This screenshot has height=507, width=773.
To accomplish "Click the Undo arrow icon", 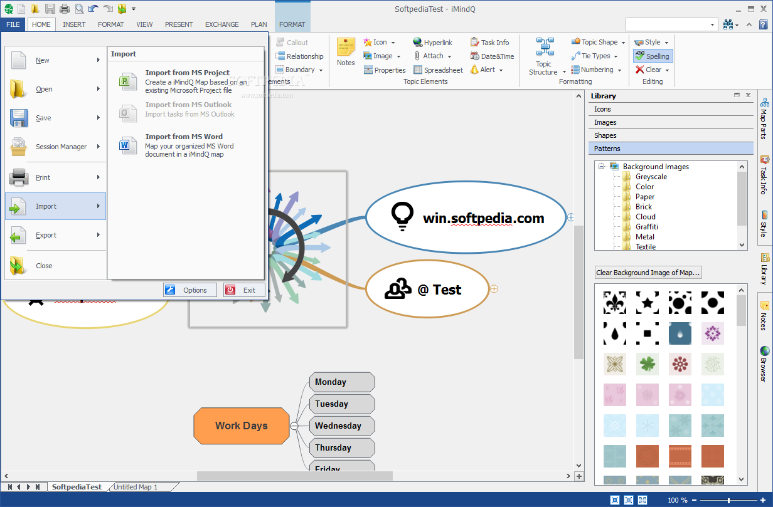I will (x=93, y=8).
